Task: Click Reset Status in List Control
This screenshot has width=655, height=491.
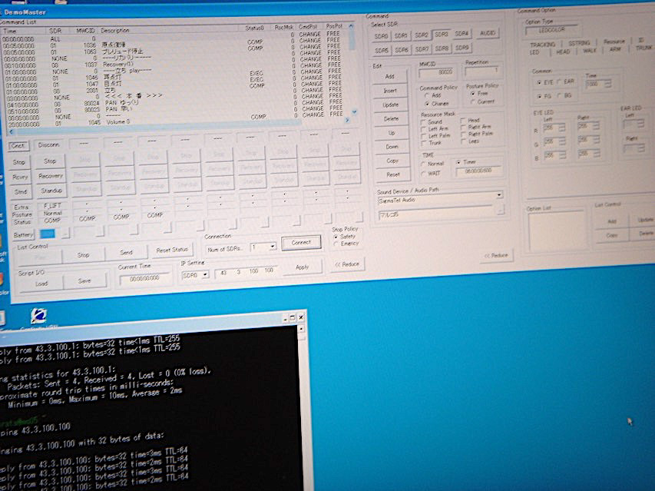Action: pos(172,250)
